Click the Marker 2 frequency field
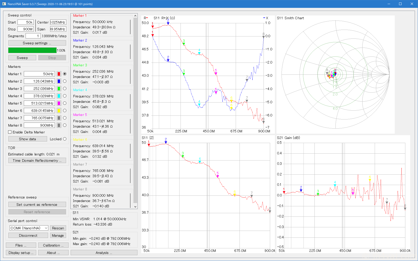Image resolution: width=418 pixels, height=261 pixels. point(39,81)
